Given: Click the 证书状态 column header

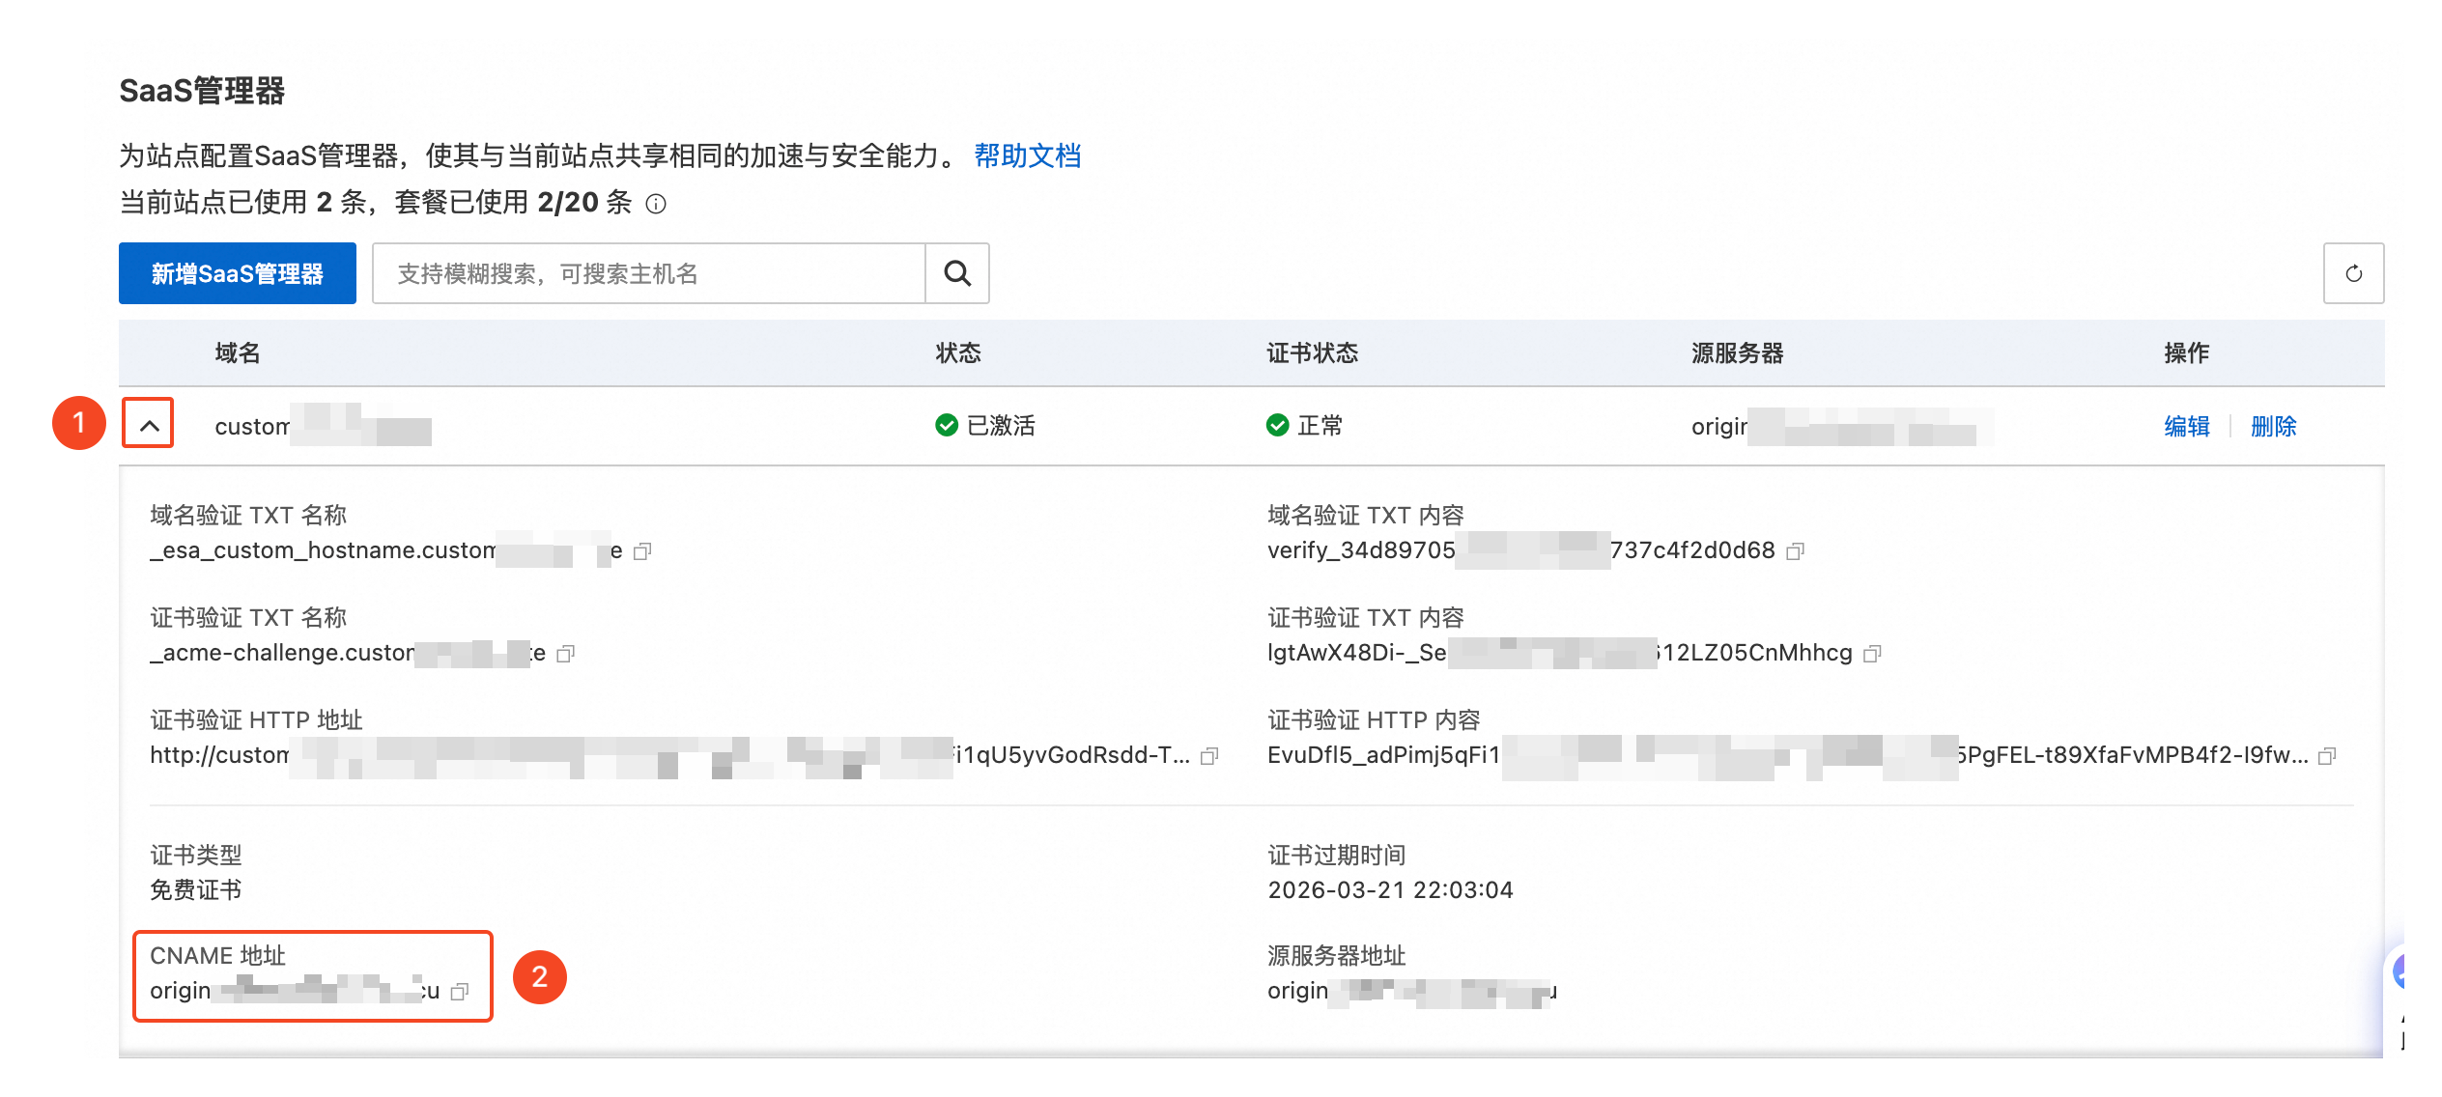Looking at the screenshot, I should [1312, 353].
